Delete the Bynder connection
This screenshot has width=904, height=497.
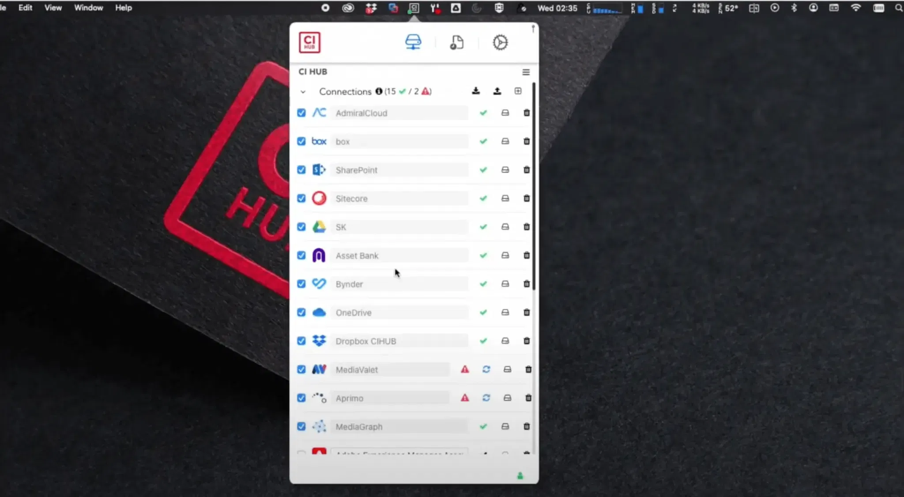pyautogui.click(x=527, y=284)
